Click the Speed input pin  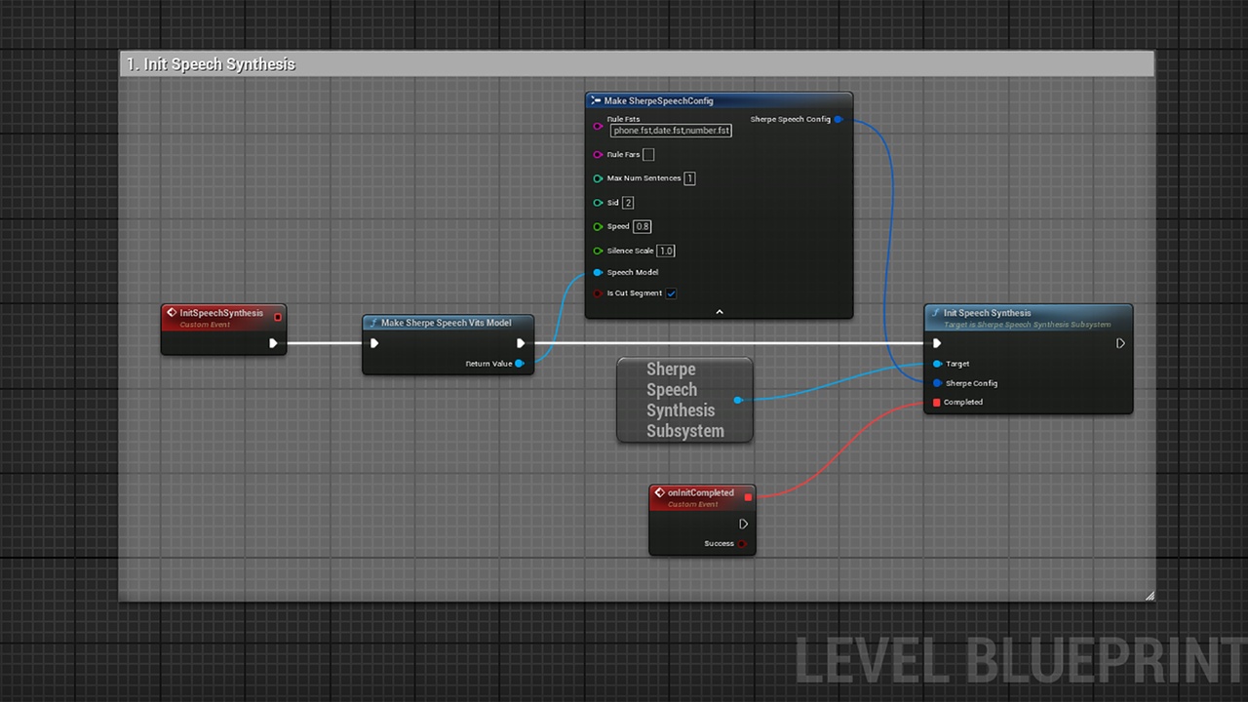pyautogui.click(x=599, y=226)
